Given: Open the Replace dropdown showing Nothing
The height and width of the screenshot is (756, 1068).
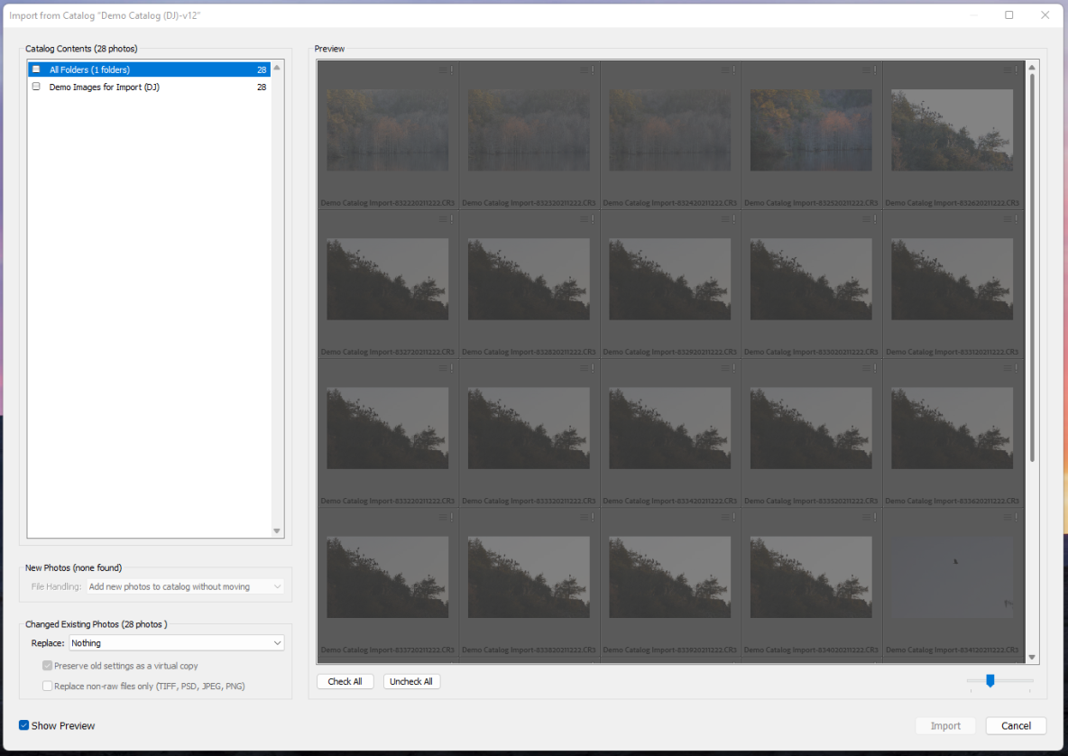Looking at the screenshot, I should tap(176, 642).
